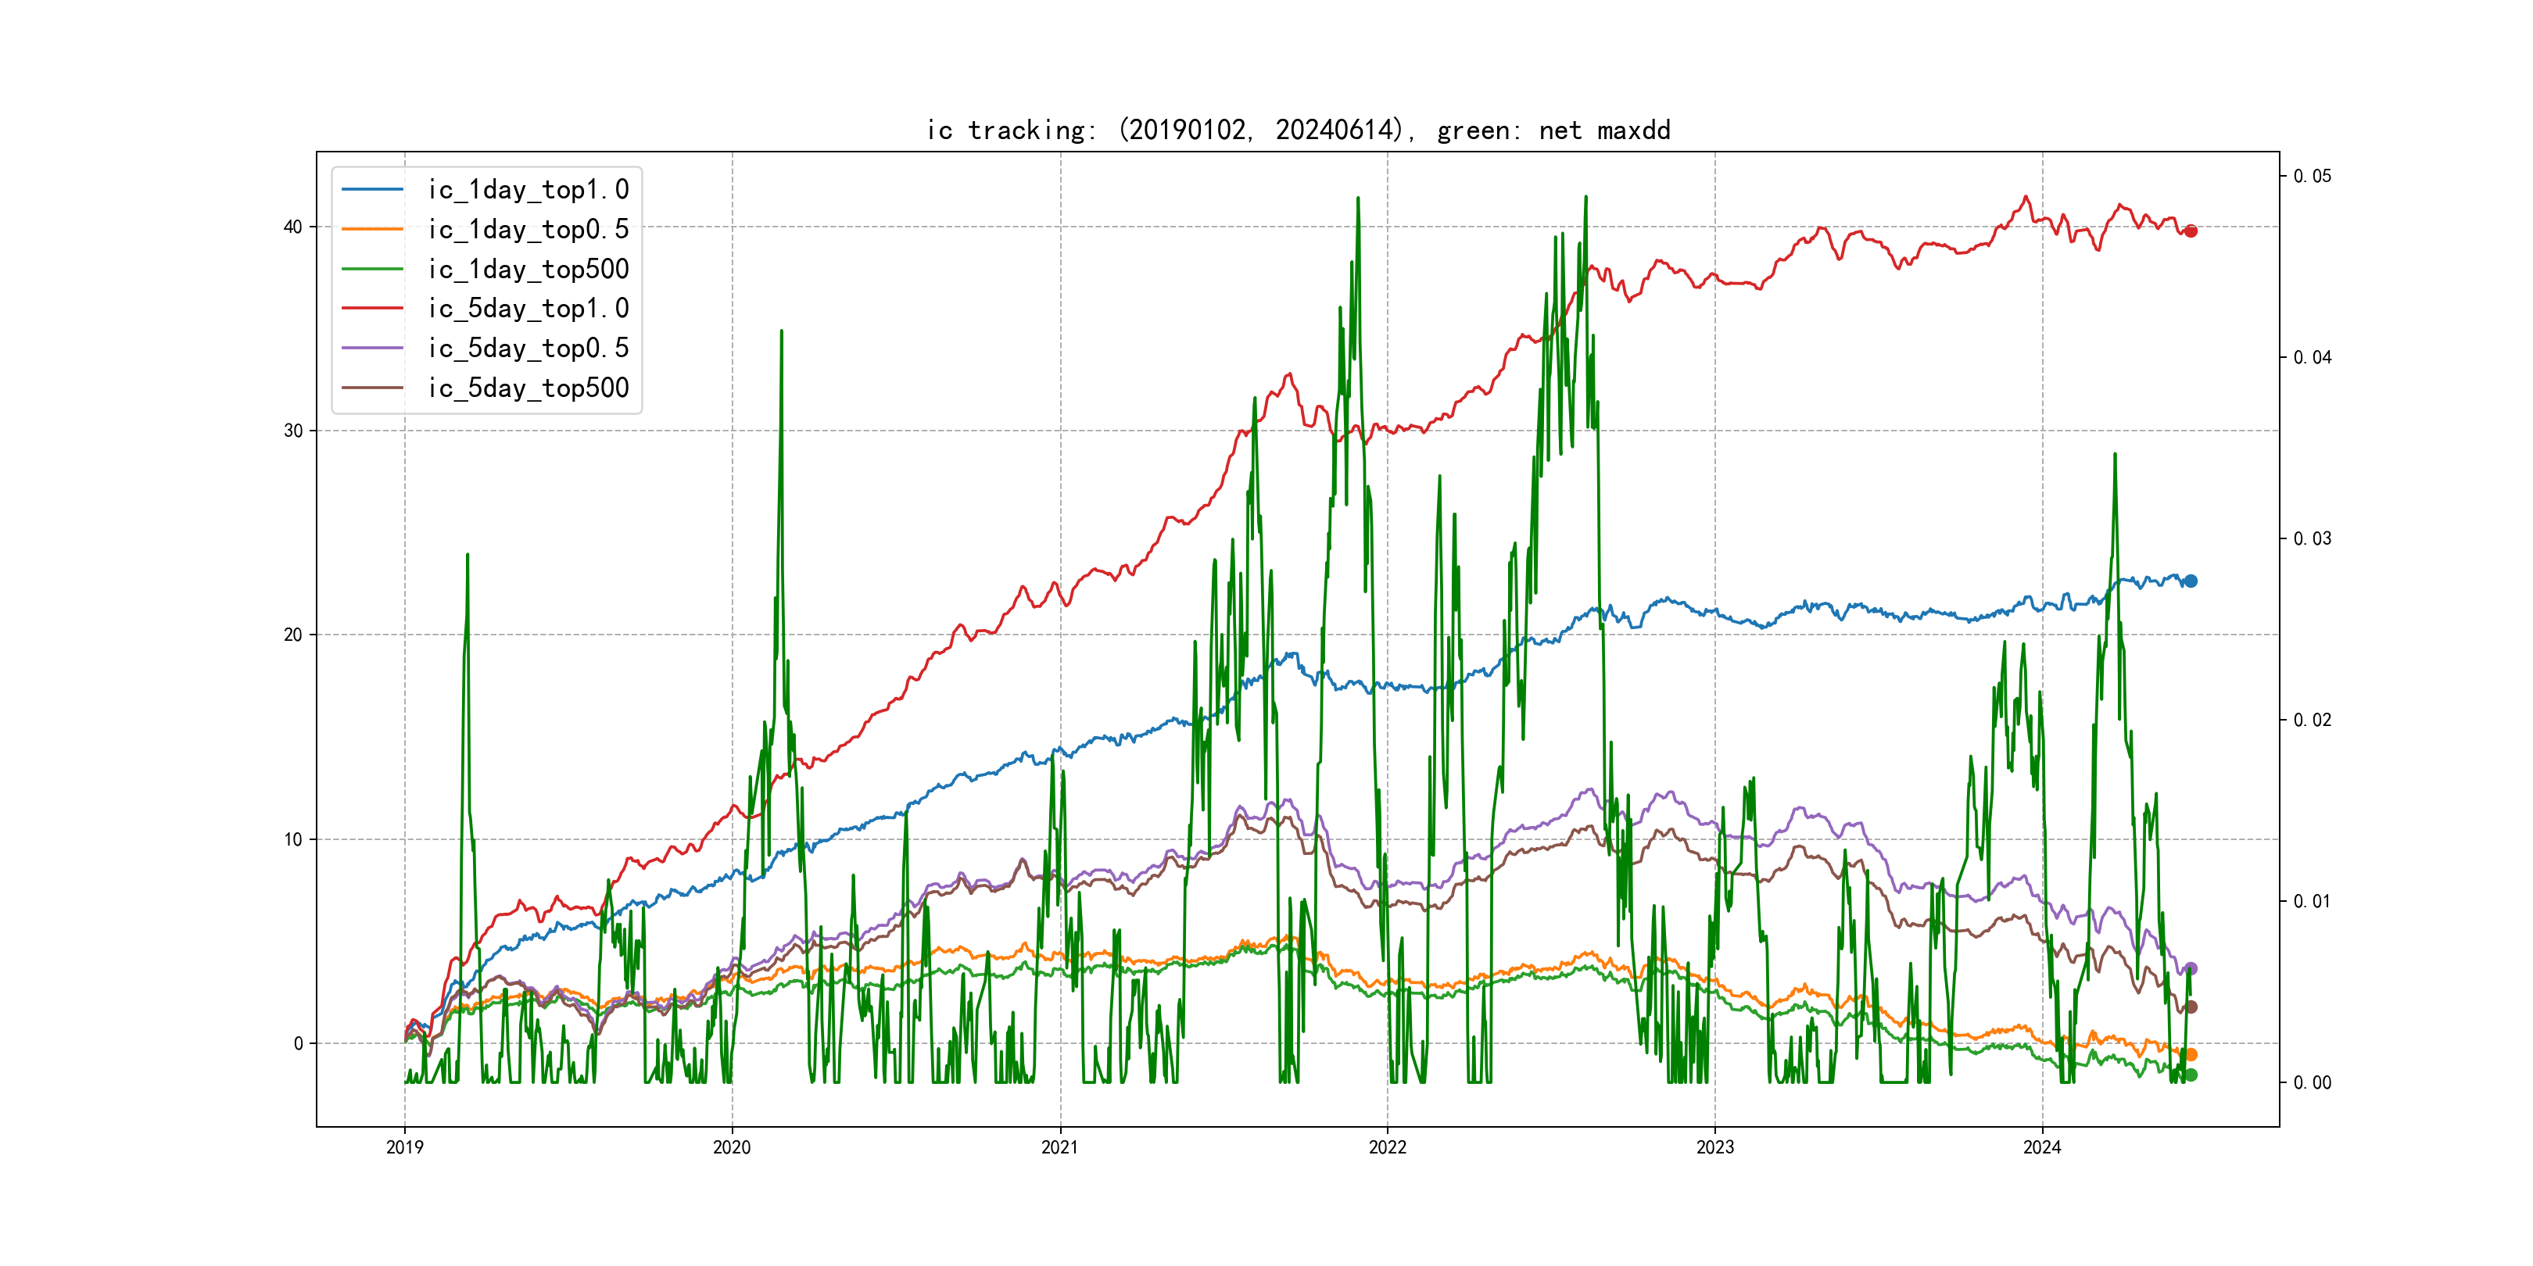Click the blue legend line swatch
The height and width of the screenshot is (1266, 2533).
[x=371, y=190]
